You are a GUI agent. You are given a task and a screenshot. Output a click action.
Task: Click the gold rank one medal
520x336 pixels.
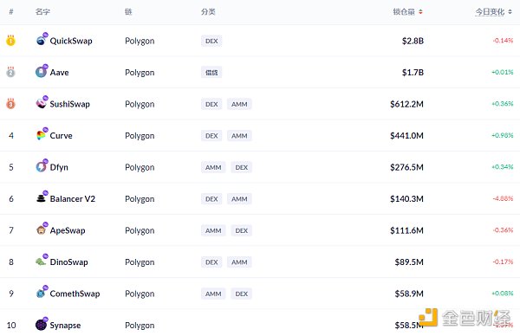tap(10, 41)
